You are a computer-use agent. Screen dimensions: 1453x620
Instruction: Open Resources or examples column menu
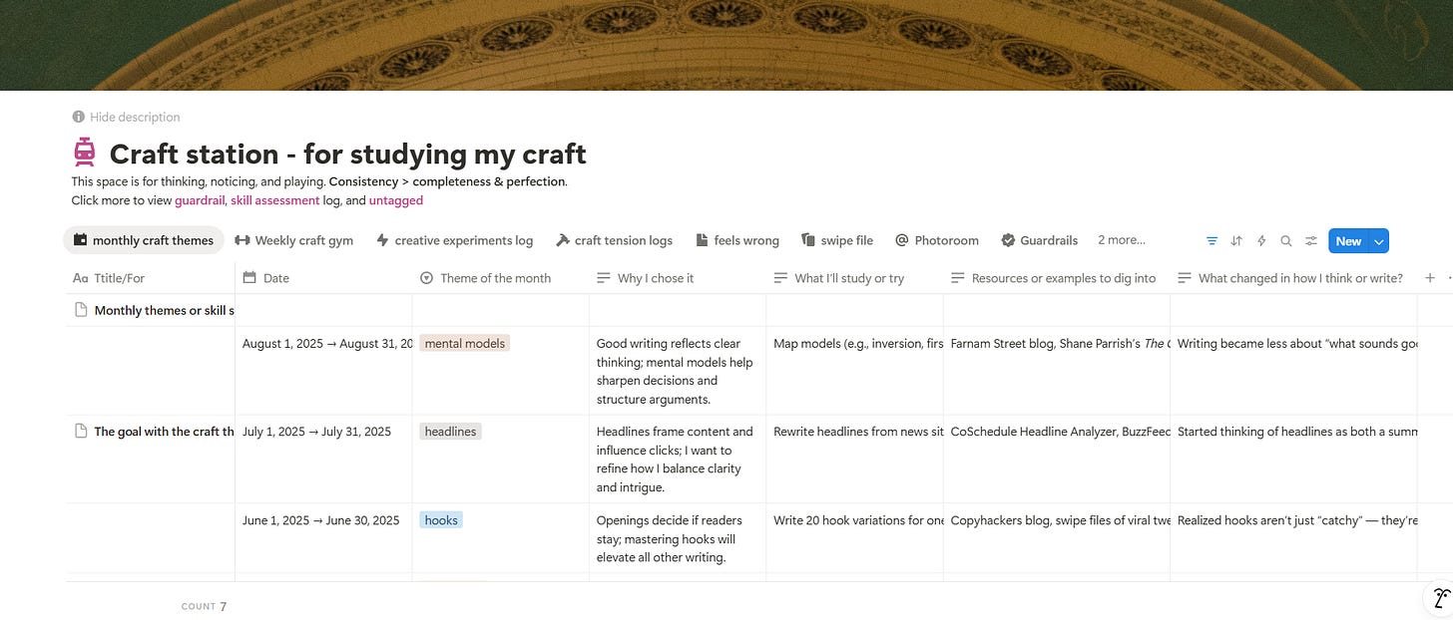[1056, 278]
